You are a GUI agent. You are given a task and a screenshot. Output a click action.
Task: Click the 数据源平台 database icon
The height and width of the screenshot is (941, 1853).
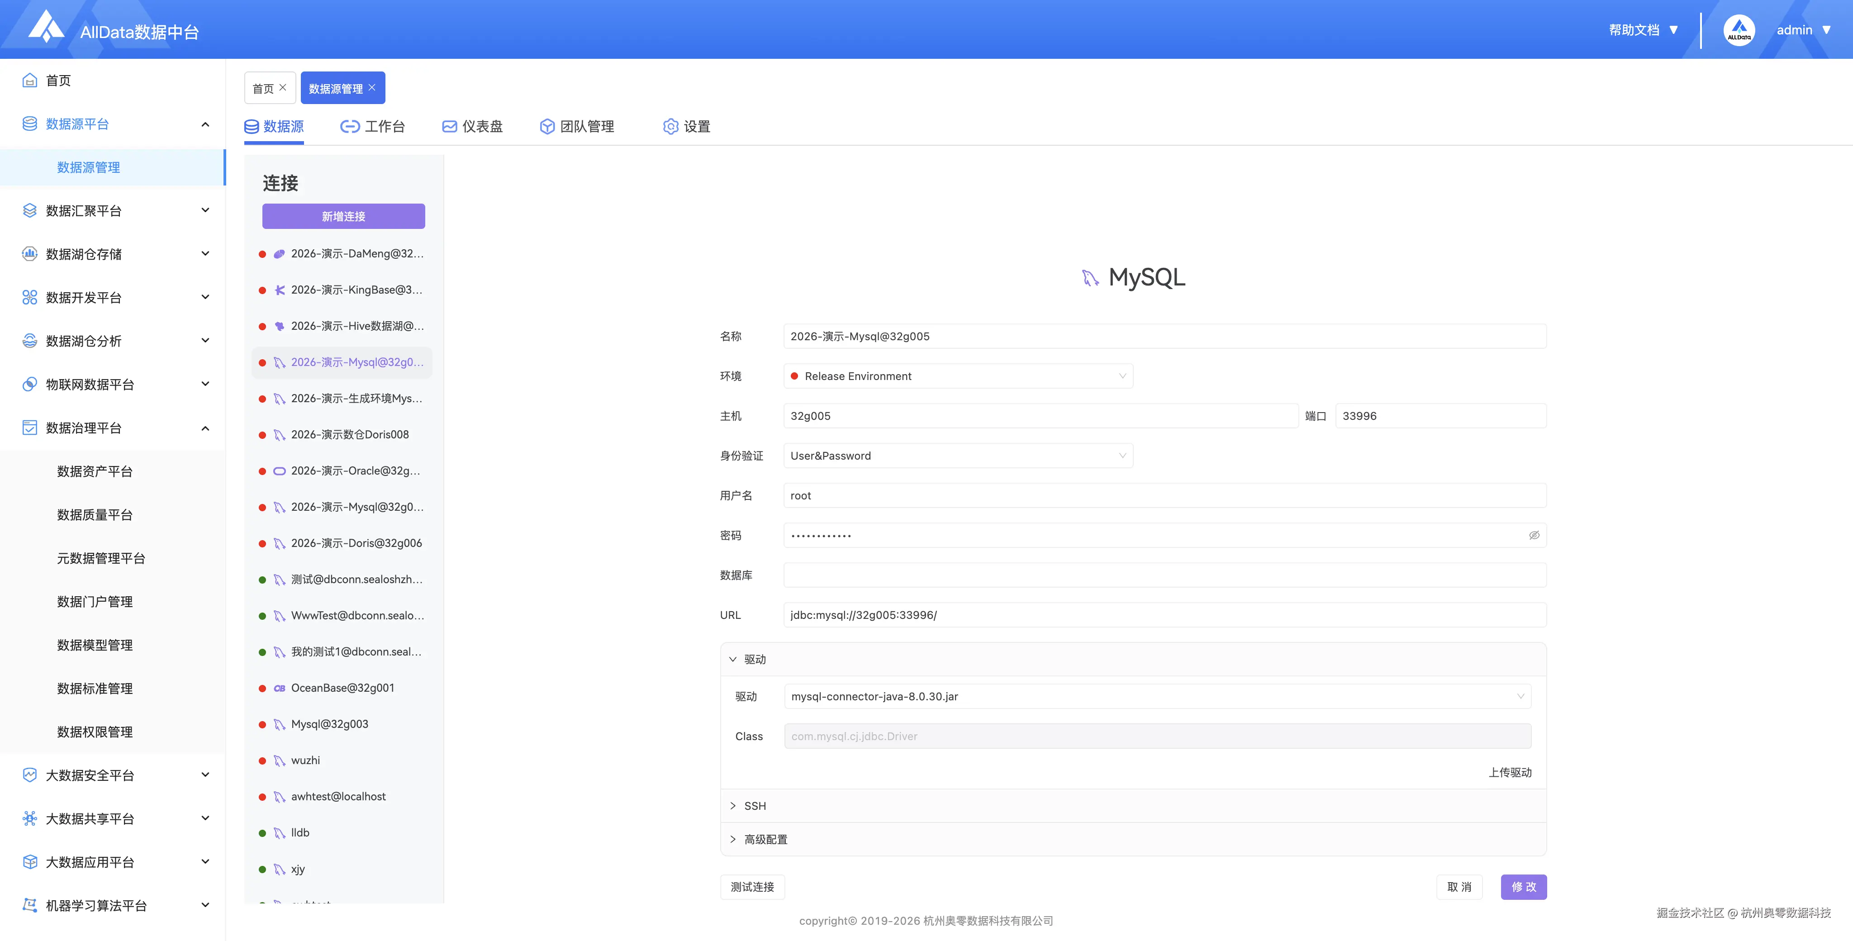[29, 124]
